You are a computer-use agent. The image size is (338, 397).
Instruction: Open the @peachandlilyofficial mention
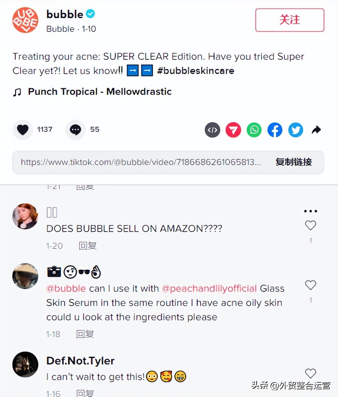209,288
